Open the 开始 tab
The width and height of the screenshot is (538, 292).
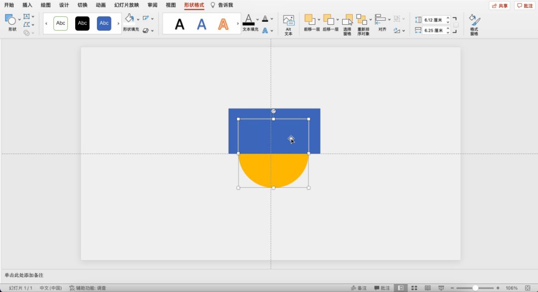(x=9, y=5)
